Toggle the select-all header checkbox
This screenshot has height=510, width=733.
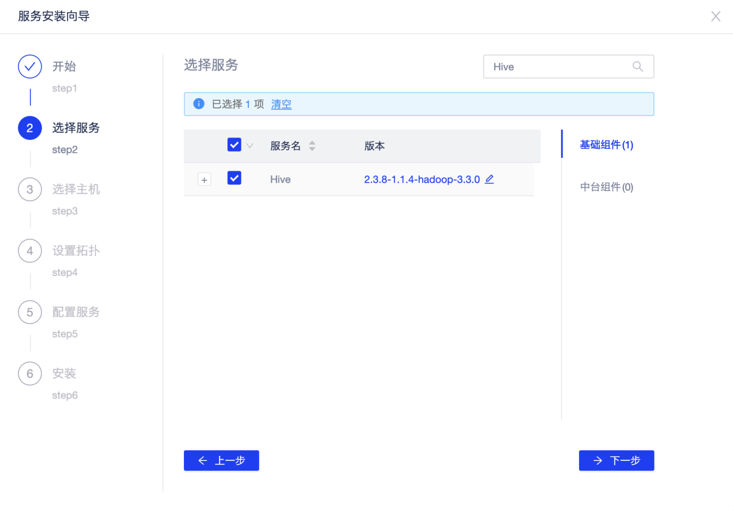point(234,145)
